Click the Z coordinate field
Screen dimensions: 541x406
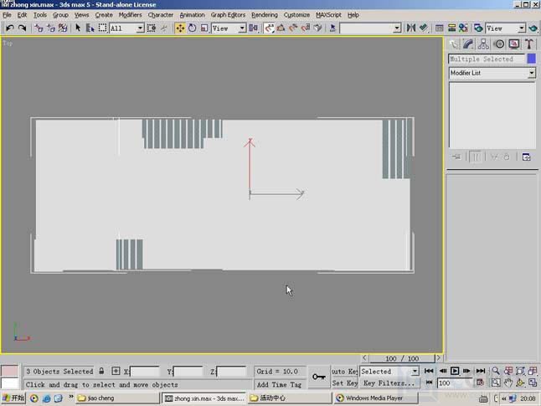click(231, 372)
